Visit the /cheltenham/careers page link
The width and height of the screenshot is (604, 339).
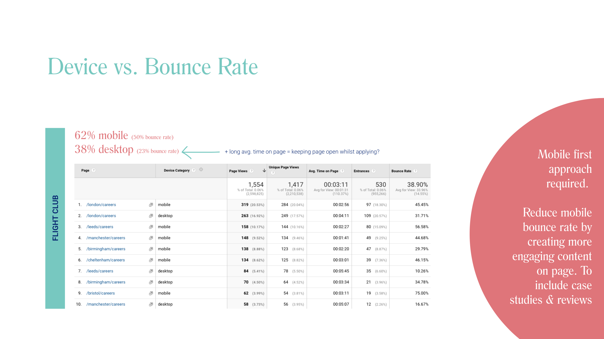click(x=106, y=260)
